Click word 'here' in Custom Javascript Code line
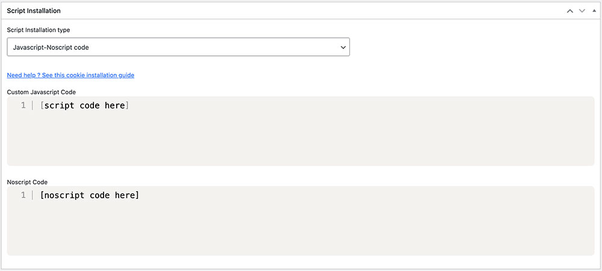 click(115, 105)
